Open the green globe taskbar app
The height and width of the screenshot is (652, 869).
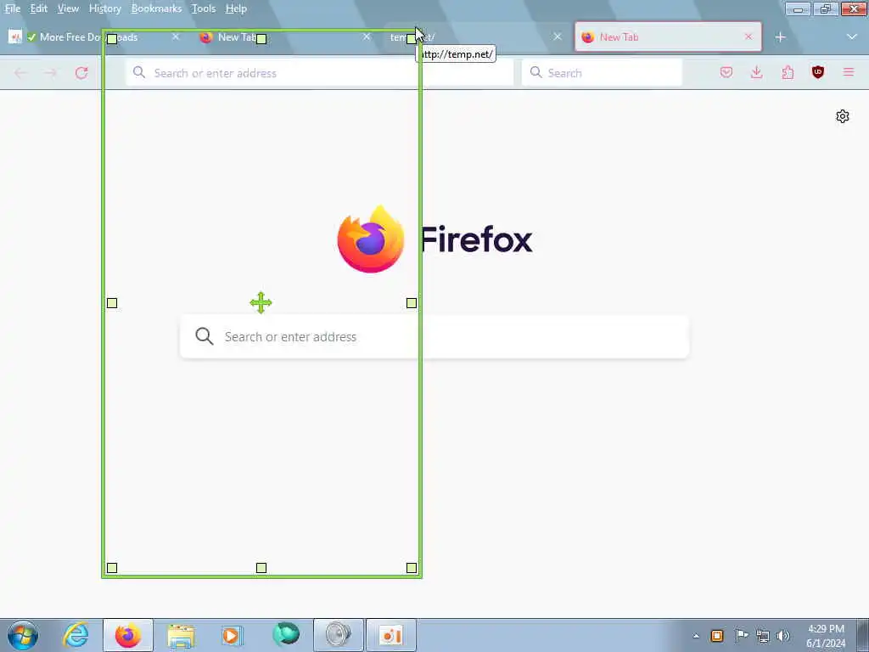(x=286, y=634)
